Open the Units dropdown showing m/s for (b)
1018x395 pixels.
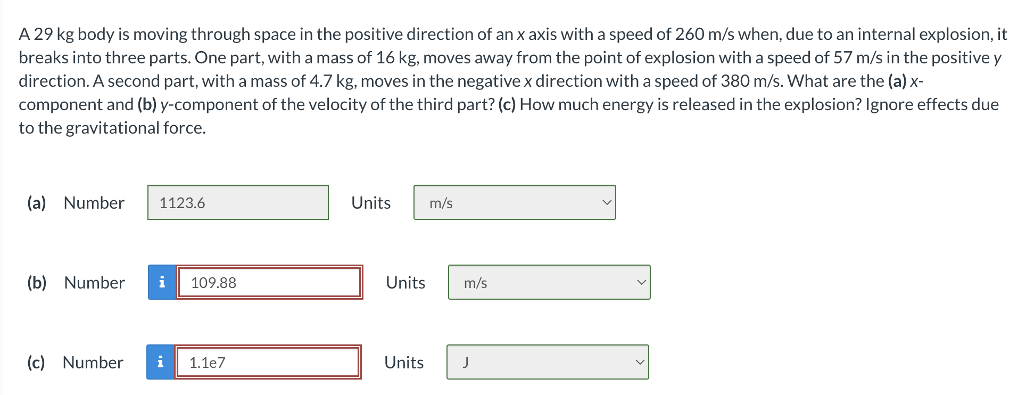(x=549, y=283)
